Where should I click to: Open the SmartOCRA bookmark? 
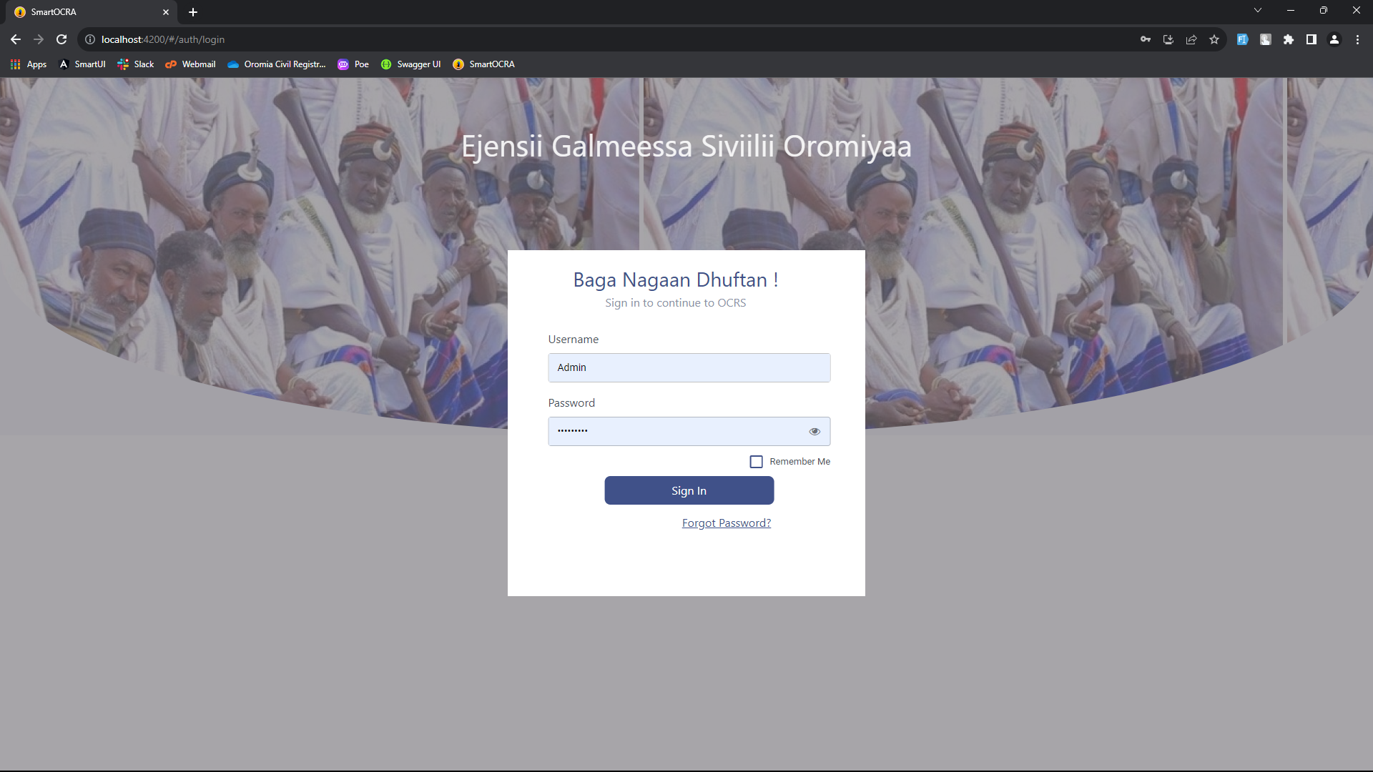[484, 64]
